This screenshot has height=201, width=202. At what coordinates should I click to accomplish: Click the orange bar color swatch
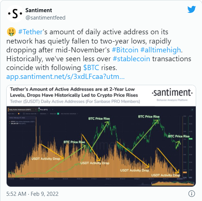pyautogui.click(x=19, y=114)
